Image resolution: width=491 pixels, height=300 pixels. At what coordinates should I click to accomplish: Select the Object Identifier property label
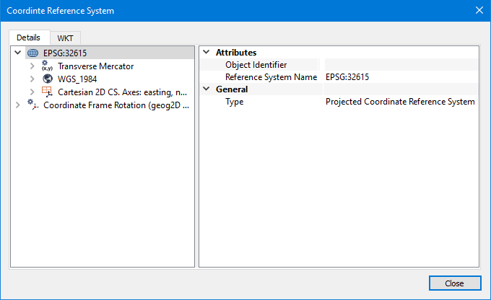pos(256,65)
